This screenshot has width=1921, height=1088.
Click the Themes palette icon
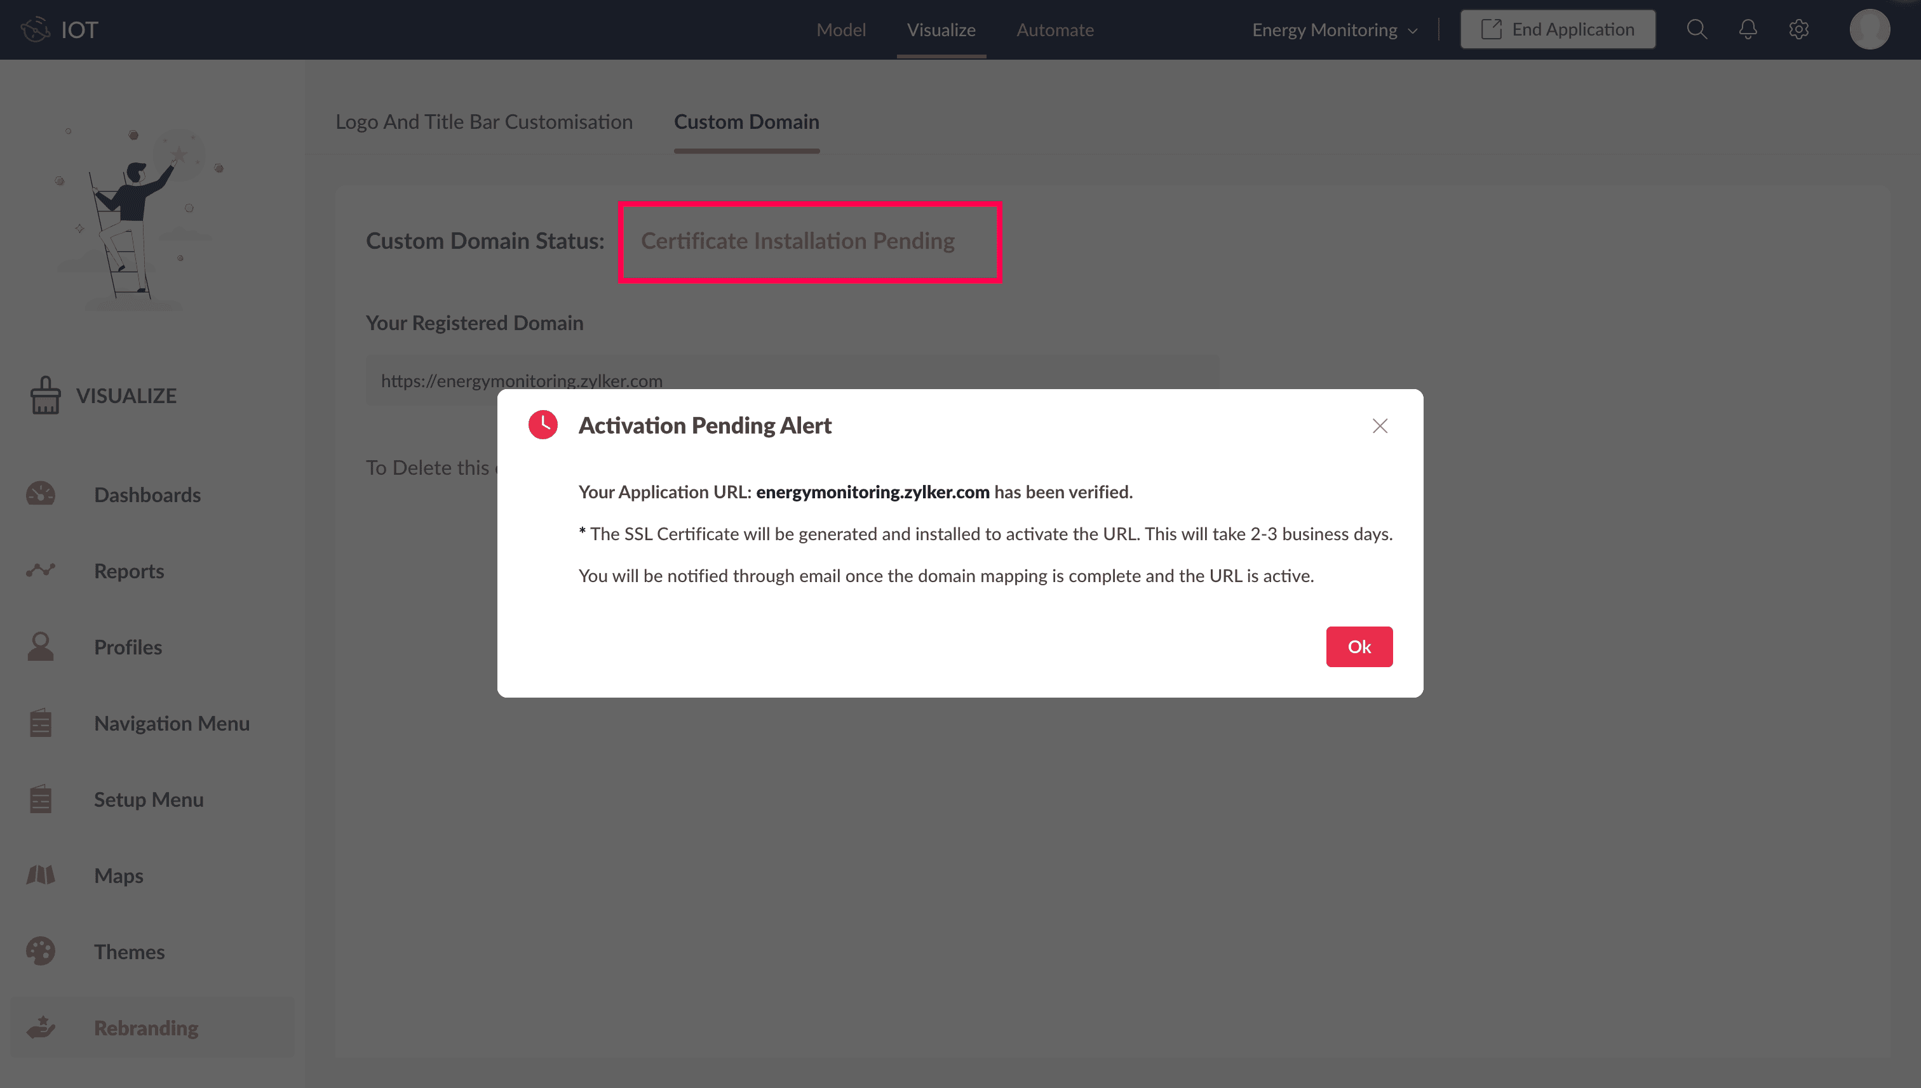click(x=41, y=952)
